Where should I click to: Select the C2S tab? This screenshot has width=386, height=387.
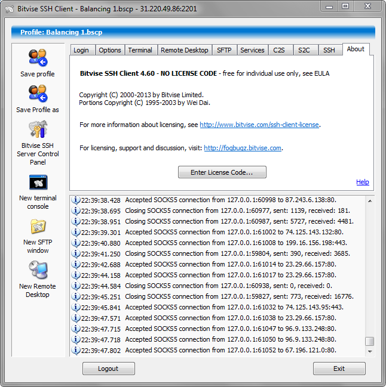pyautogui.click(x=281, y=50)
